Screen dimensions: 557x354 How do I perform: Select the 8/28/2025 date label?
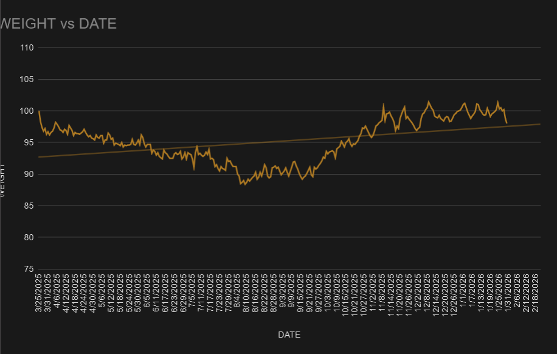(274, 293)
